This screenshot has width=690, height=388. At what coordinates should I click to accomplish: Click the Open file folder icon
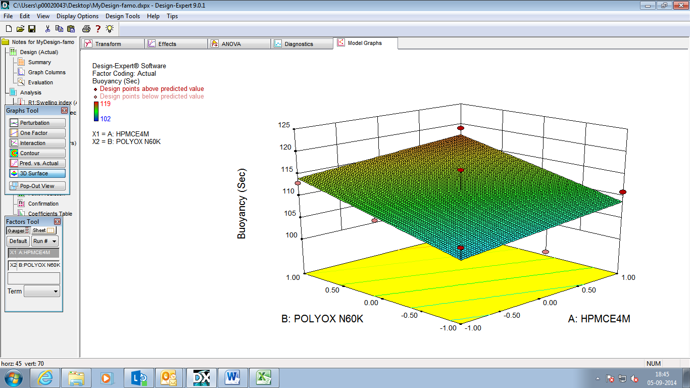pos(21,29)
